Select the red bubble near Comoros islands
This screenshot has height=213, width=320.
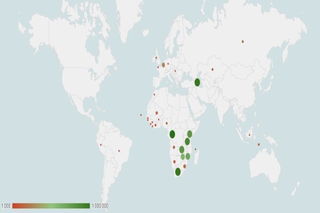pos(195,149)
